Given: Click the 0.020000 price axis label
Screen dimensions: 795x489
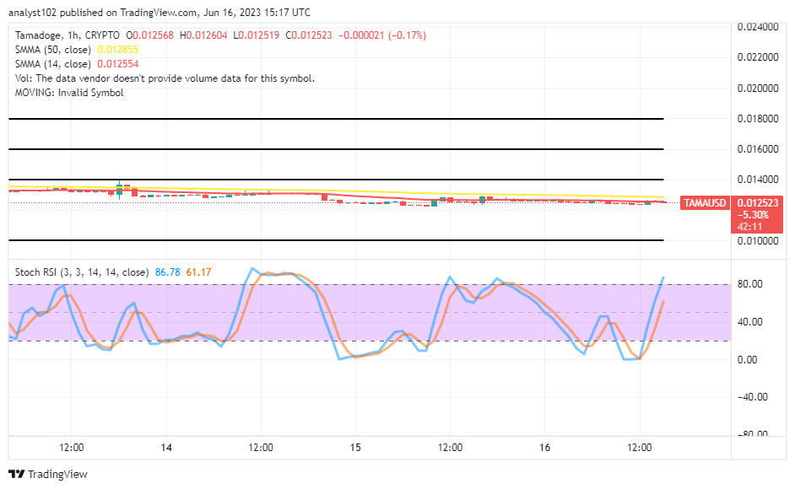Looking at the screenshot, I should 758,89.
